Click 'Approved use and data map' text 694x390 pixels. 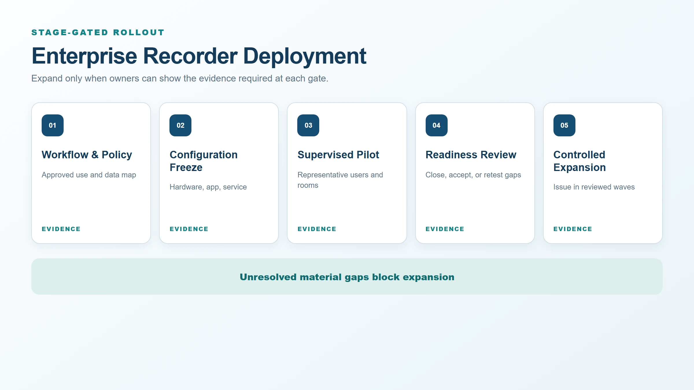tap(89, 175)
